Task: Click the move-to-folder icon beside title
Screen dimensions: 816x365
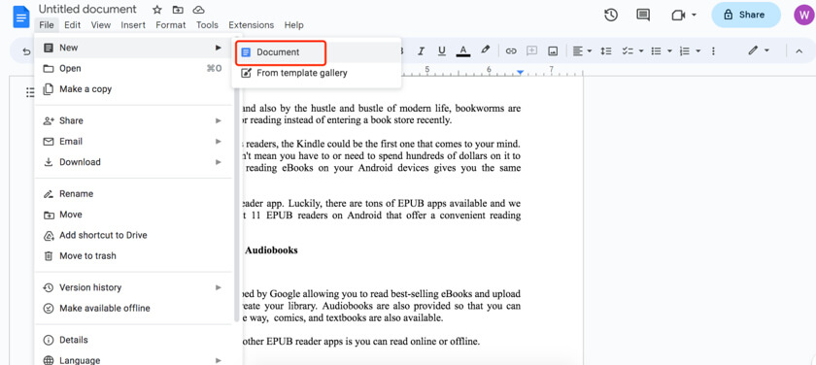Action: pos(178,10)
